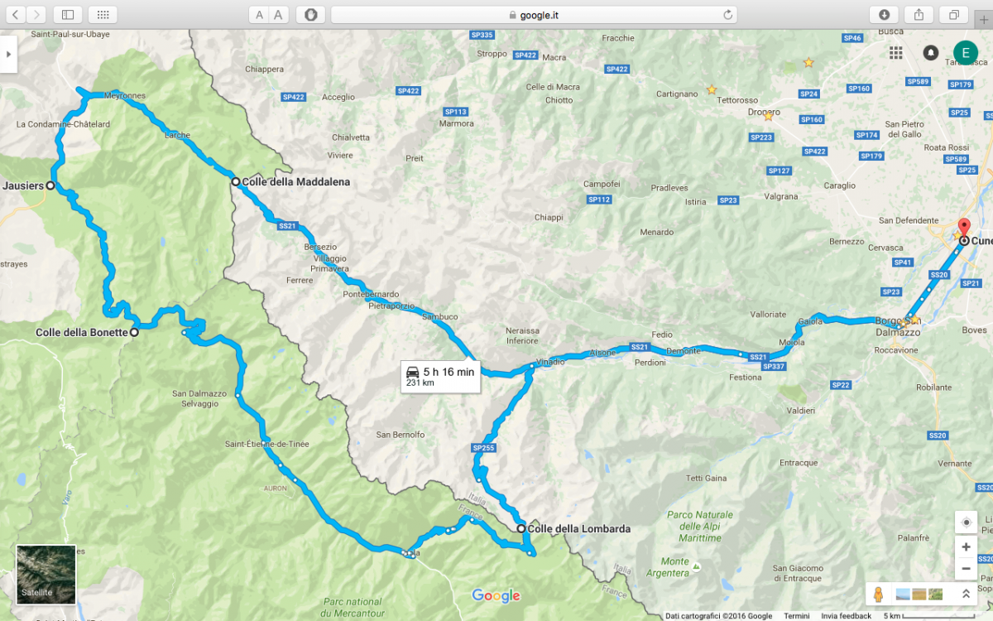
Task: Toggle the imagery photo strip thumbnails
Action: pyautogui.click(x=919, y=594)
